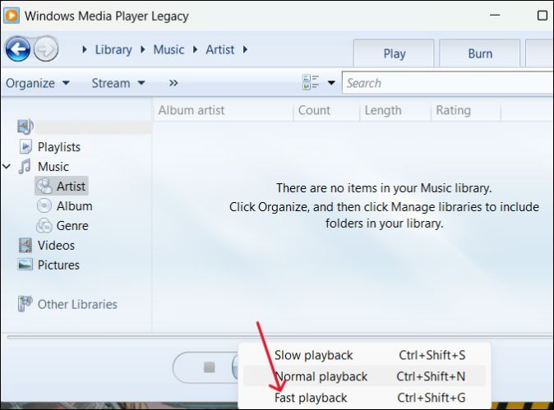Image resolution: width=554 pixels, height=410 pixels.
Task: Click the View options icon
Action: [x=310, y=83]
